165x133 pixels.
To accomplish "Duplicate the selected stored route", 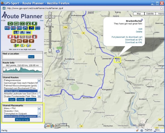I will (31, 100).
